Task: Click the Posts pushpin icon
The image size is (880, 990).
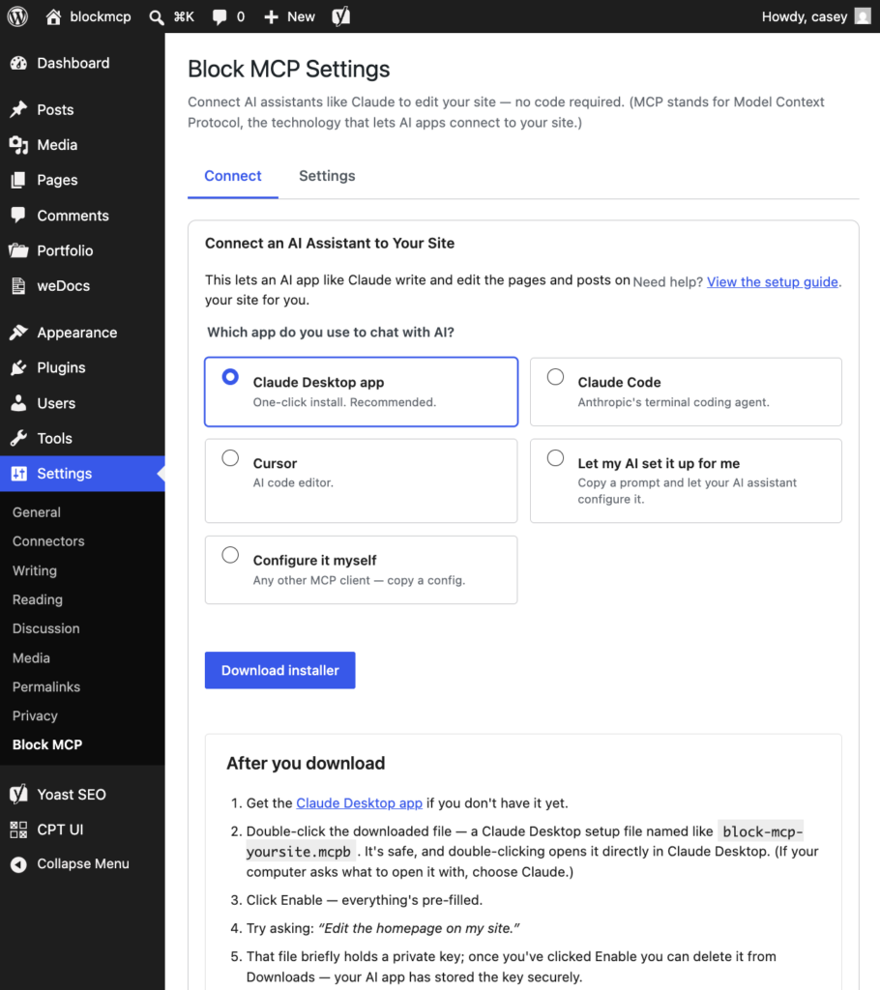Action: pos(19,110)
